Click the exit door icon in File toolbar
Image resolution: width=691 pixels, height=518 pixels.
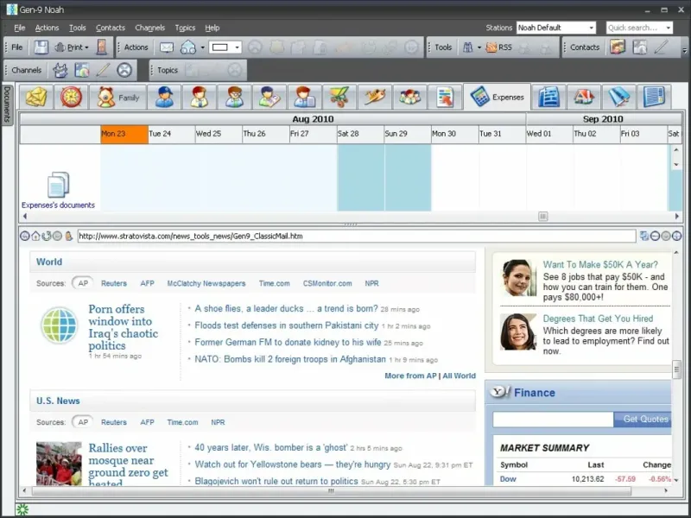[x=101, y=47]
